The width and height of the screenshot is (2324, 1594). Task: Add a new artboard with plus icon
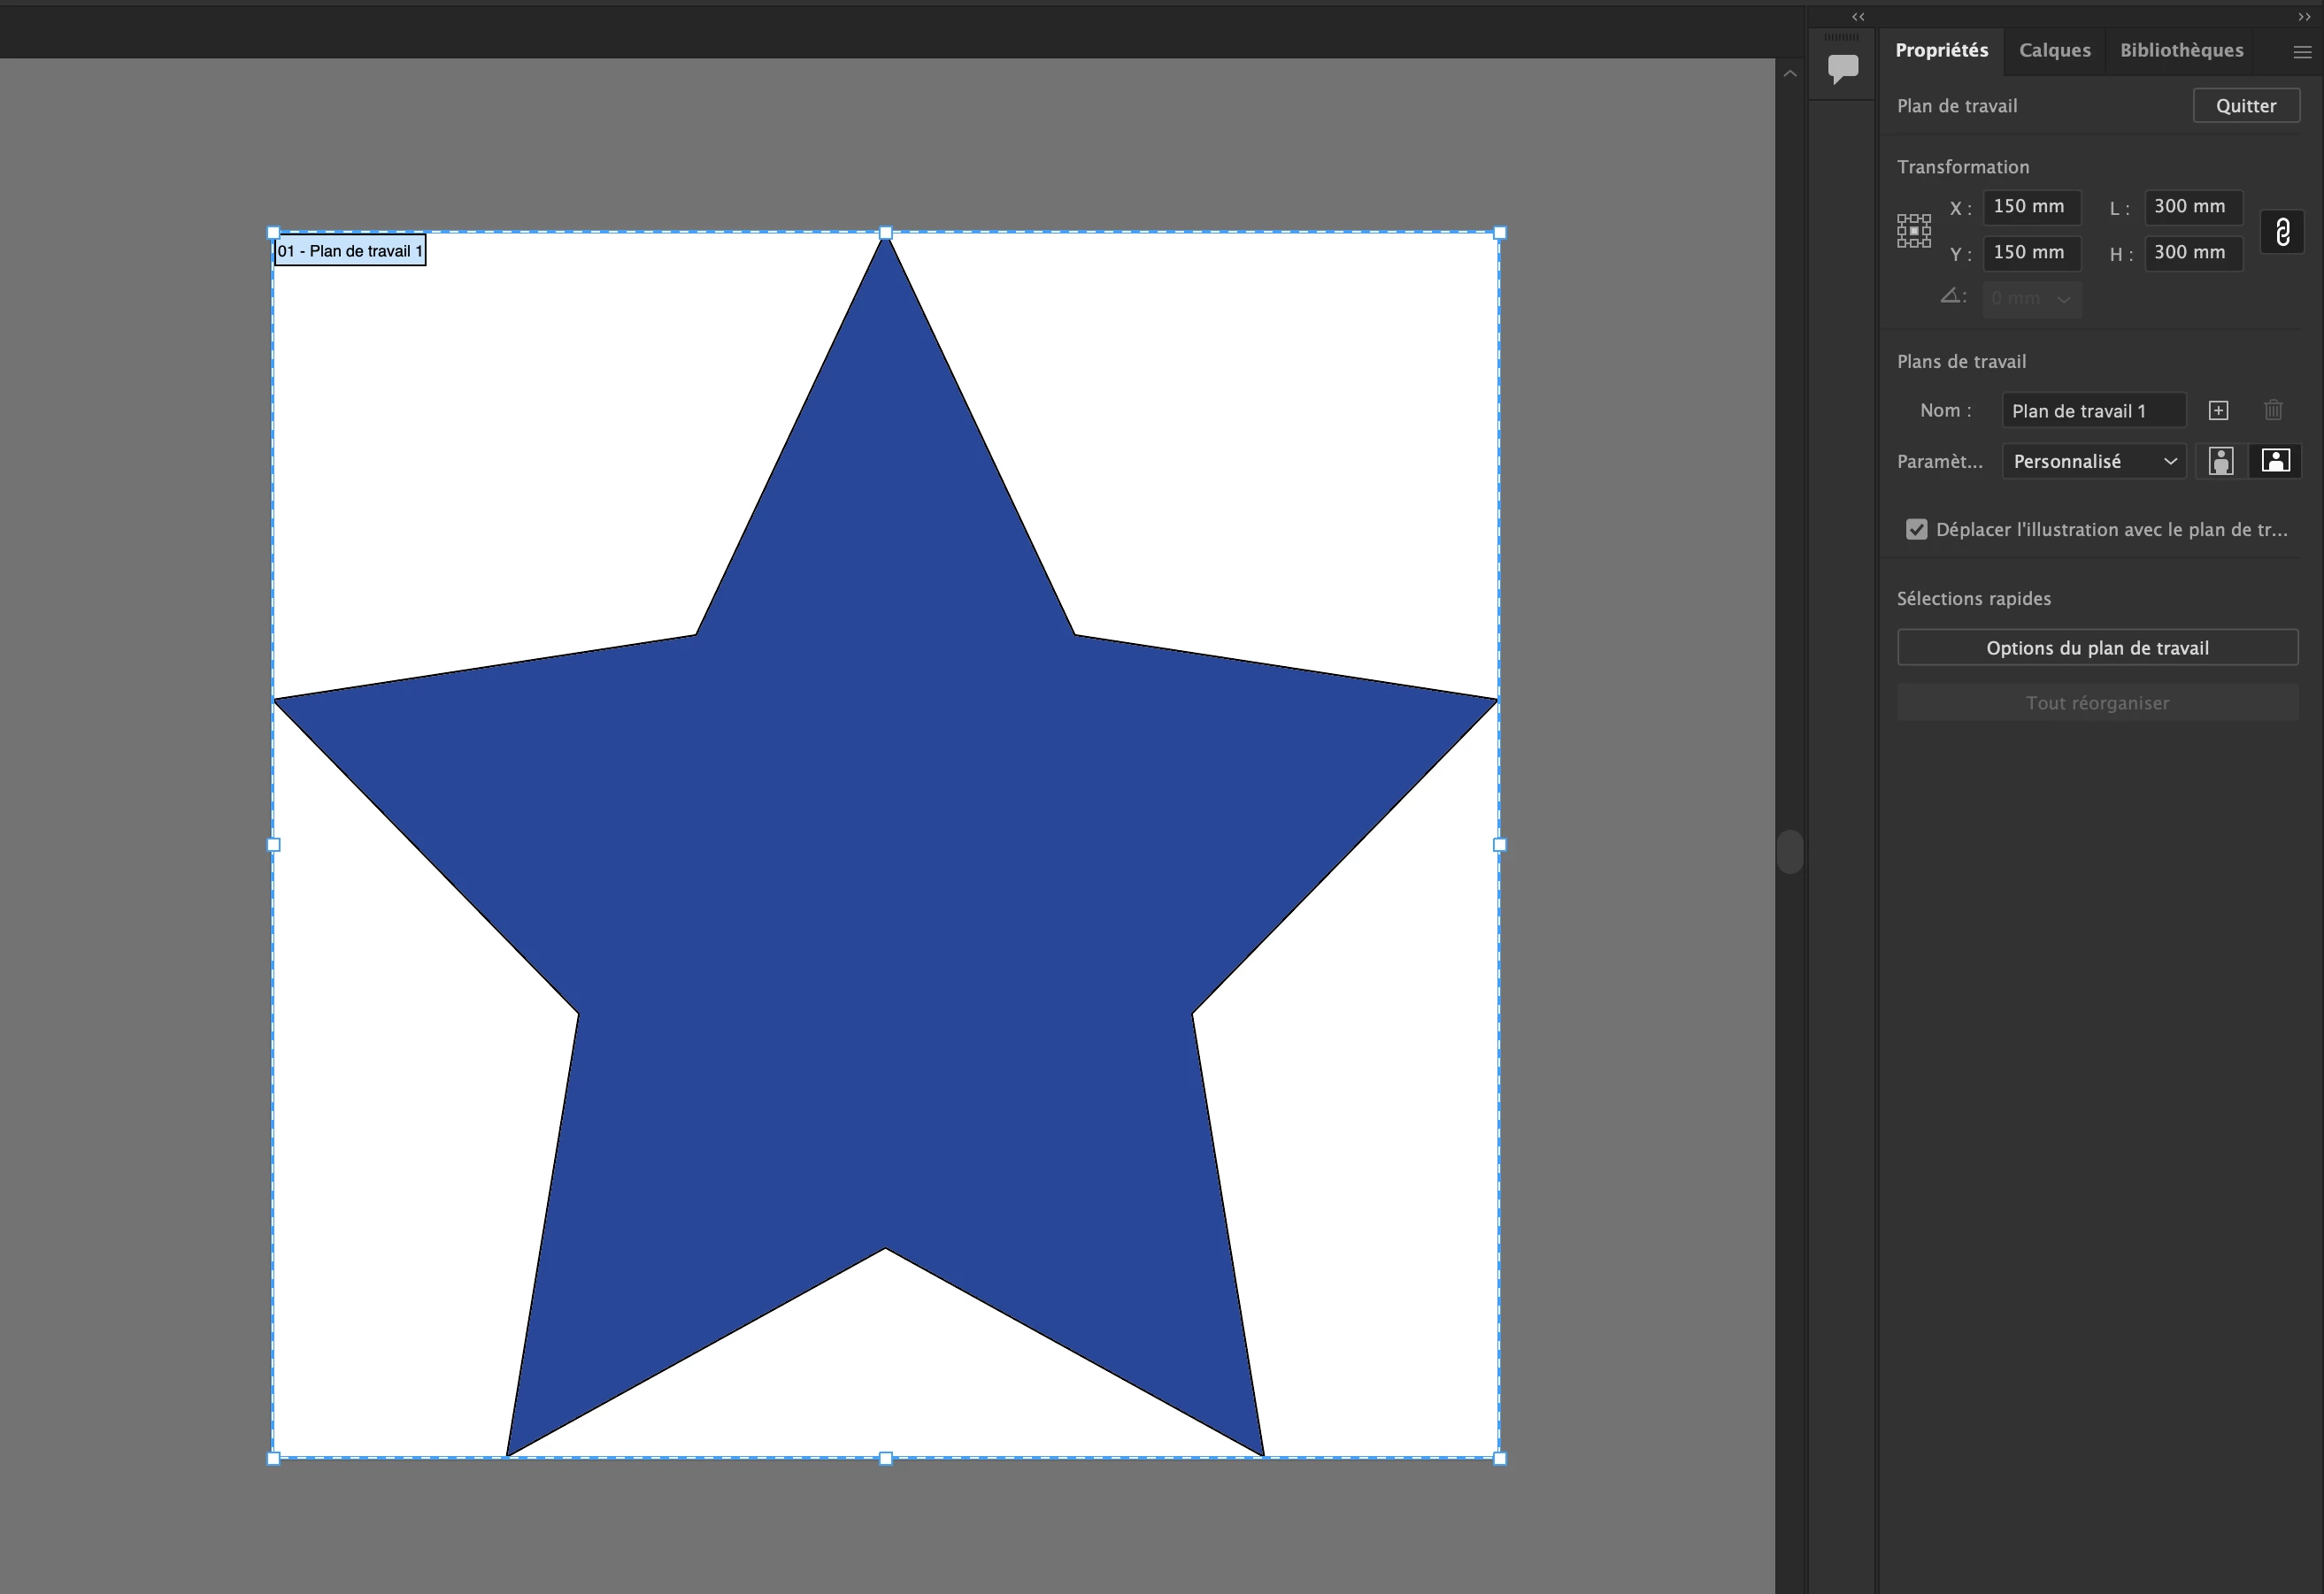(2218, 410)
